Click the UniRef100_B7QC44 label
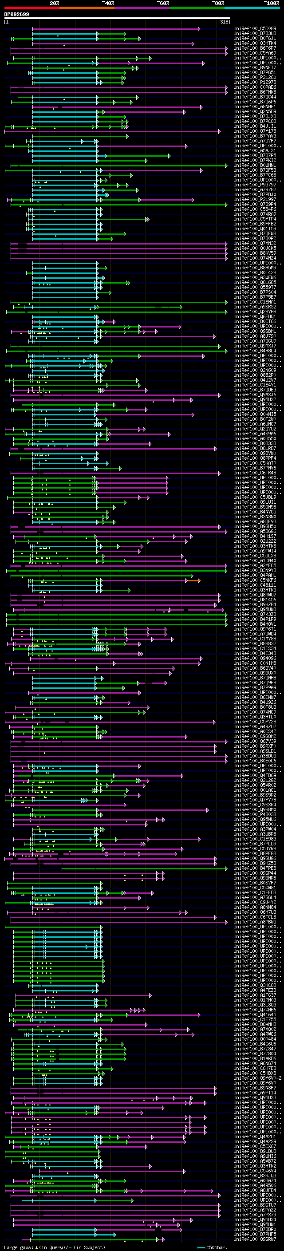284x1251 pixels. click(255, 97)
